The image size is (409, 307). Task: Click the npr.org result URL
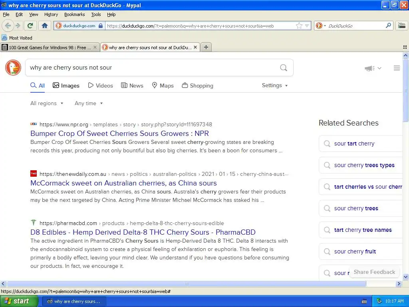click(x=126, y=125)
